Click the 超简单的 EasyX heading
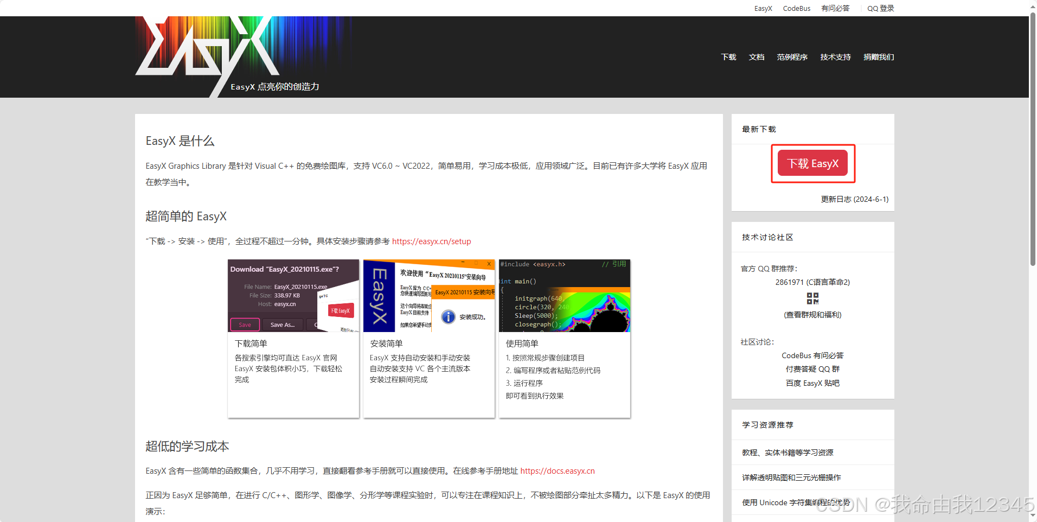Screen dimensions: 1037x522 coord(186,217)
